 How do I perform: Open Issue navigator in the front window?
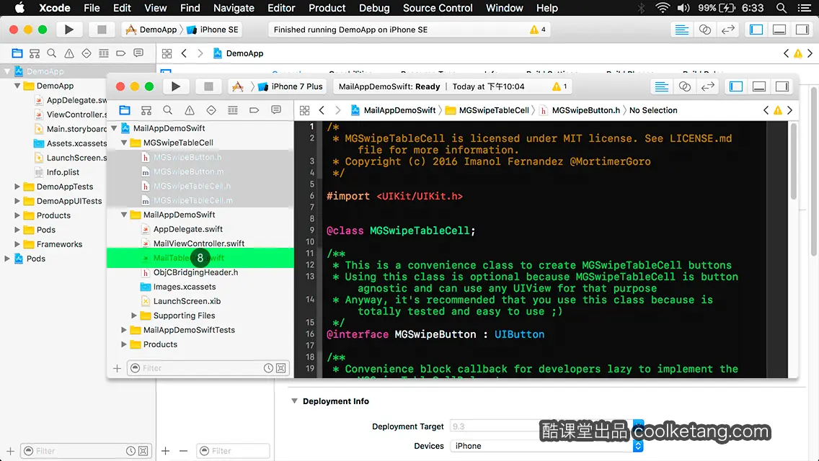[x=190, y=110]
